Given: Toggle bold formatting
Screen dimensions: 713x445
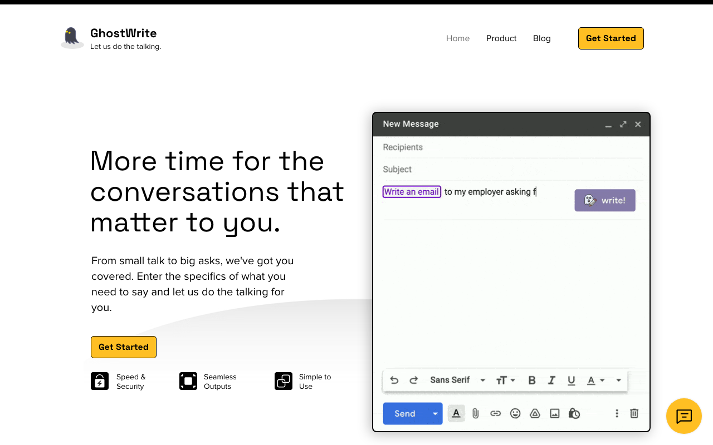Looking at the screenshot, I should (531, 380).
